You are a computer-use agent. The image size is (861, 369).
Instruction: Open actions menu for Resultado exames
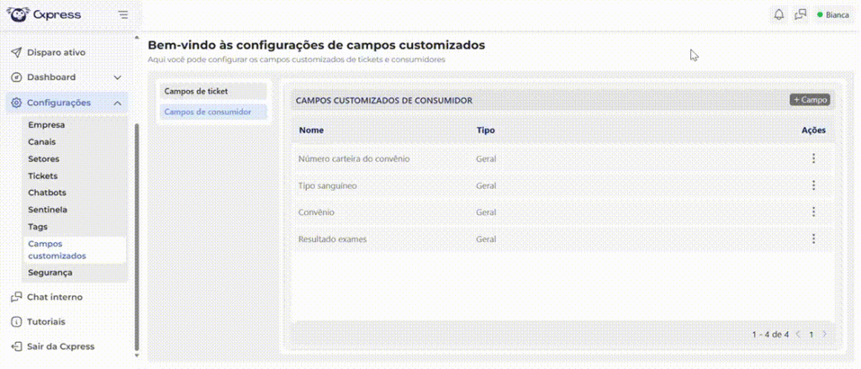(813, 239)
